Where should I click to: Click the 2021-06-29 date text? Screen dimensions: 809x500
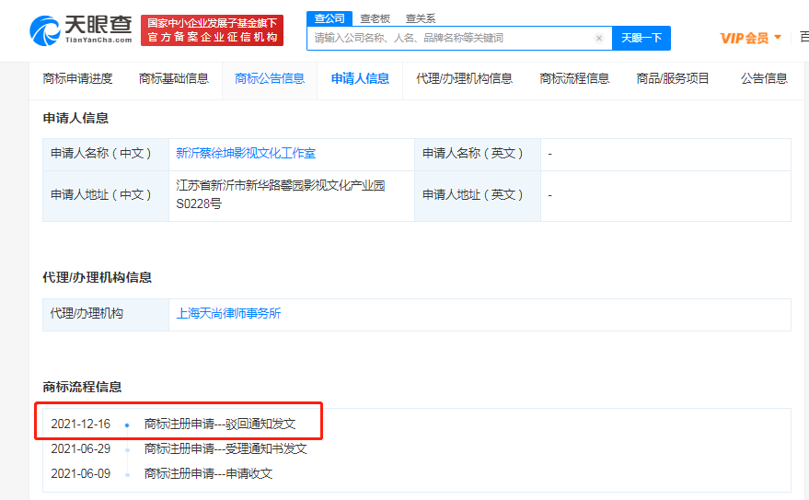pyautogui.click(x=80, y=449)
